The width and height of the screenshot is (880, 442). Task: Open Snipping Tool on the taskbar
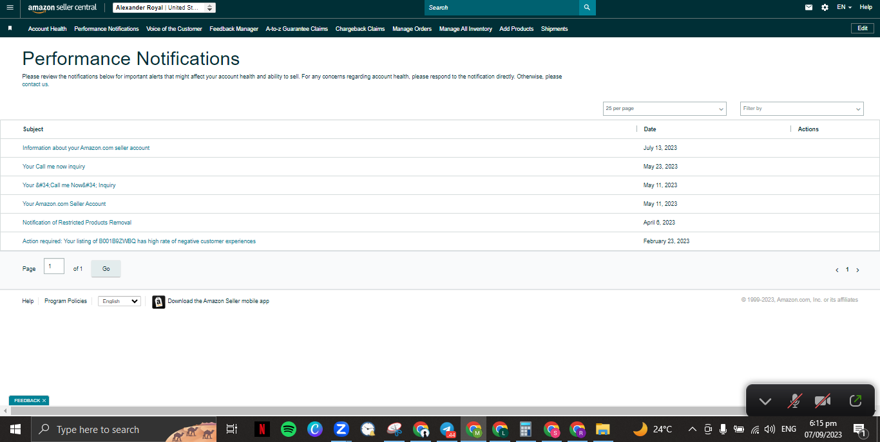click(394, 429)
